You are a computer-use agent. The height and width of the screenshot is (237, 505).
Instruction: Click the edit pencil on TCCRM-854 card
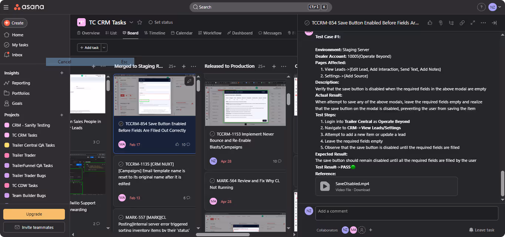189,81
